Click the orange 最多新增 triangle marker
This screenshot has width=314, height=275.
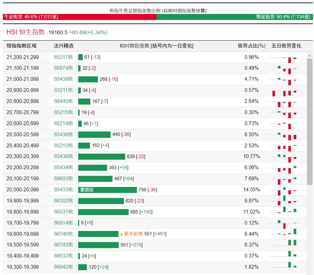coord(121,234)
